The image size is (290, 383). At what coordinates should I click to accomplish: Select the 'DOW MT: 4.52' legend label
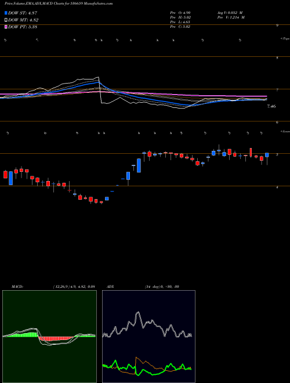click(23, 20)
